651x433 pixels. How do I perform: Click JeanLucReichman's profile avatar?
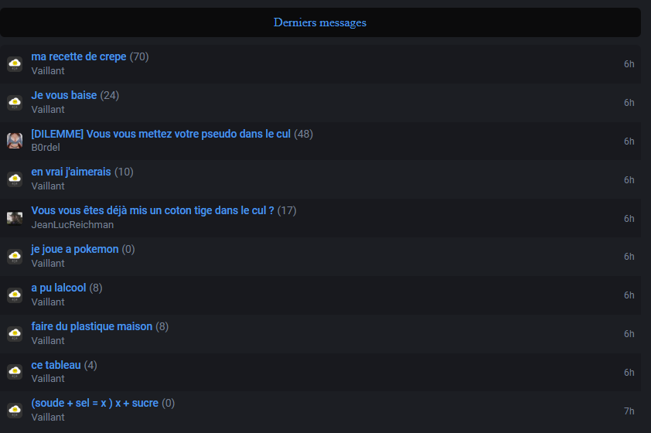(15, 218)
